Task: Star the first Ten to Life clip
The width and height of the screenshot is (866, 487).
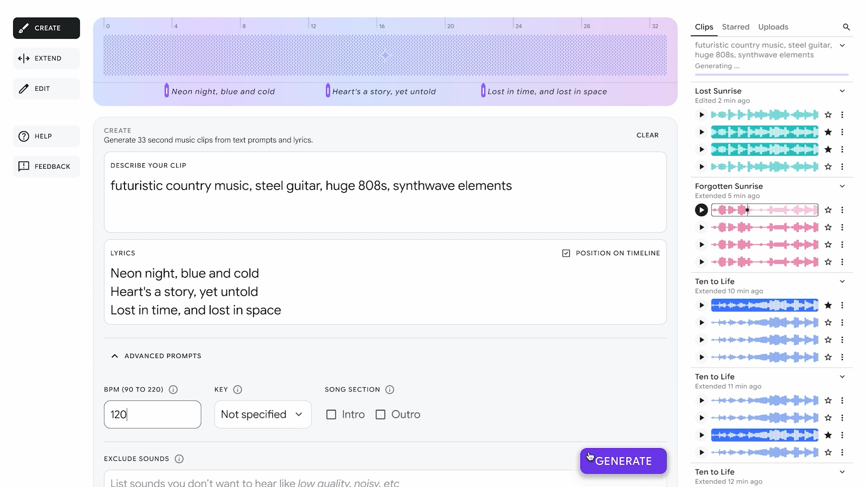Action: [x=828, y=305]
